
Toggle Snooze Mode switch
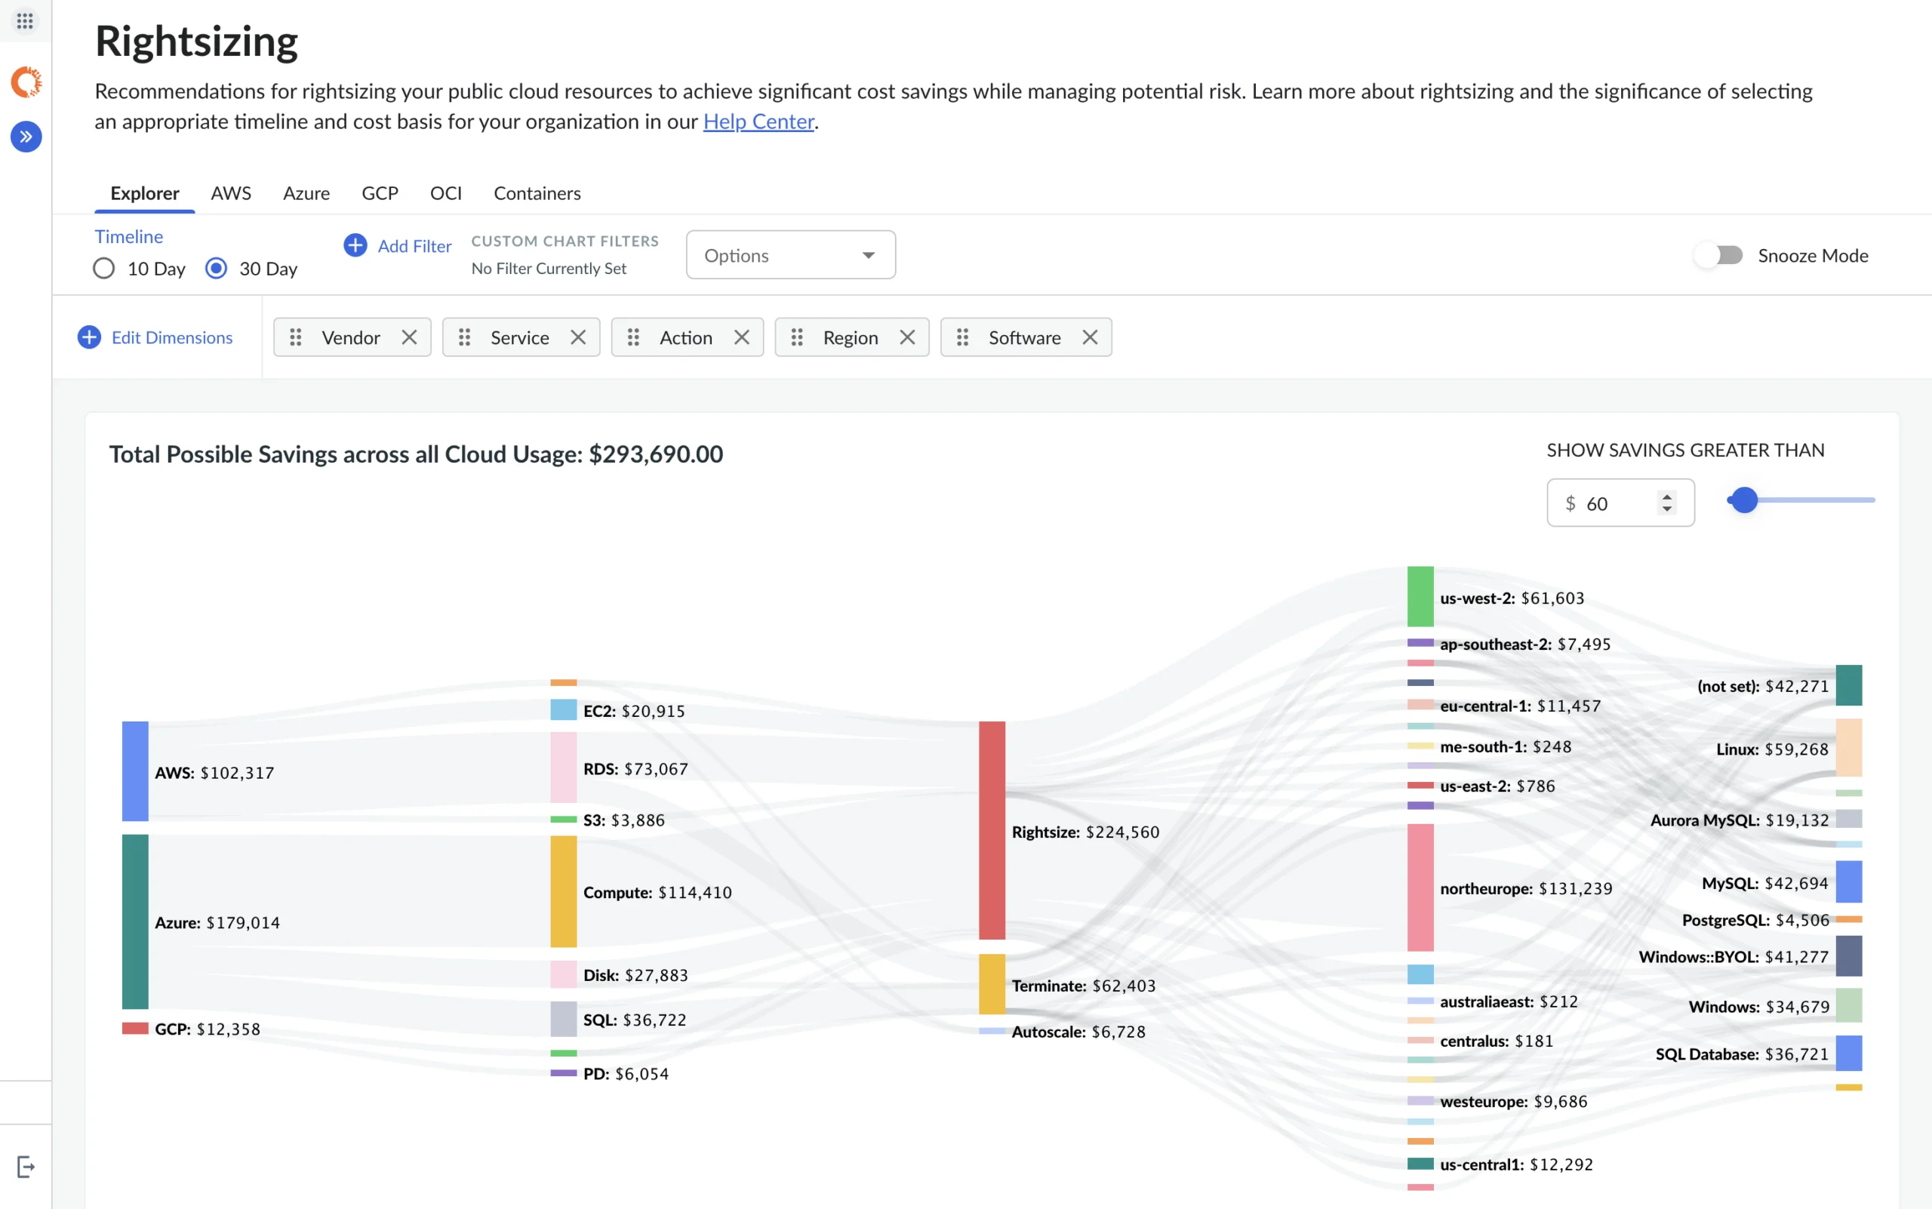point(1718,255)
